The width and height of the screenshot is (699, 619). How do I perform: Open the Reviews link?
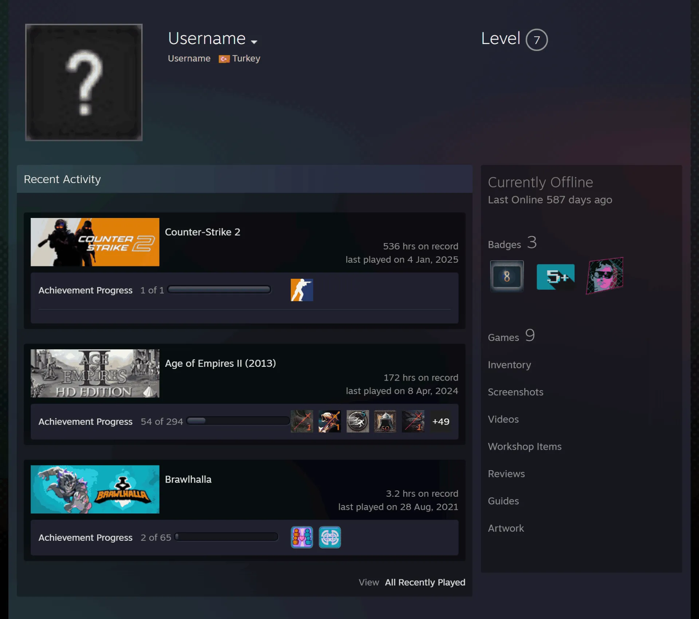point(506,474)
